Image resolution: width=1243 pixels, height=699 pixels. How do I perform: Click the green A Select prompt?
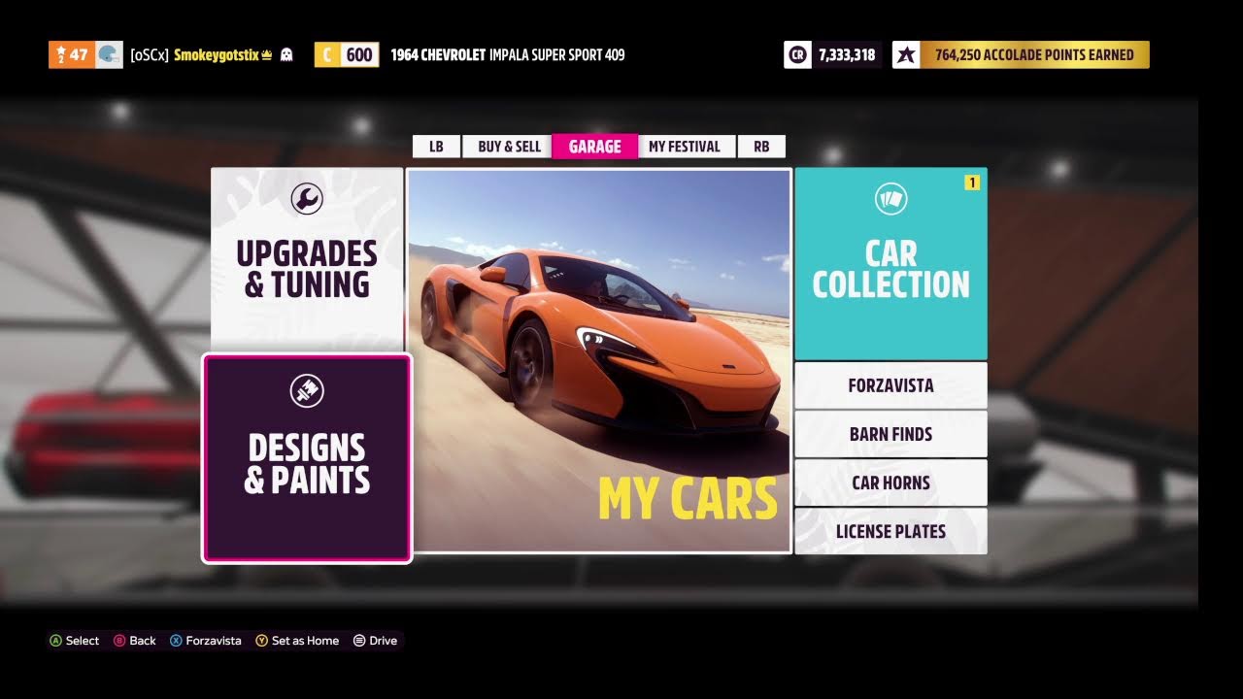click(x=75, y=641)
